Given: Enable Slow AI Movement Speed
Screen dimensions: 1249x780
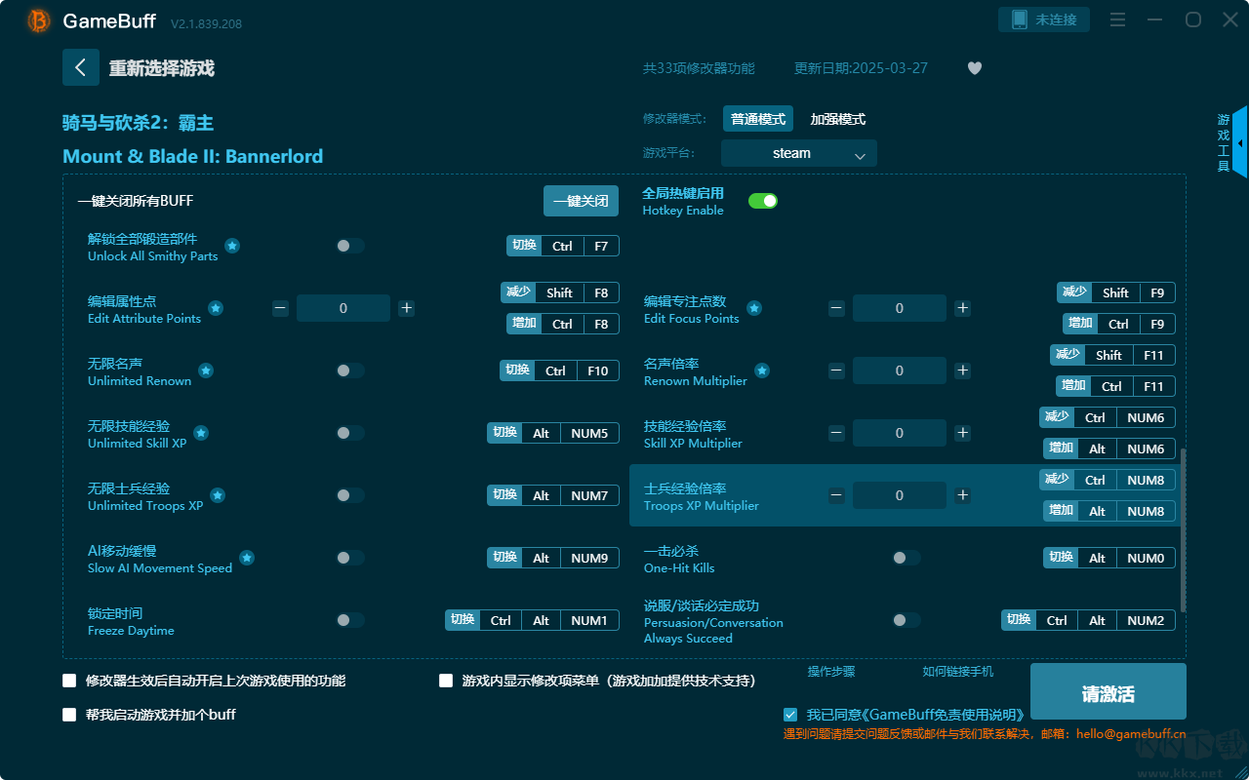Looking at the screenshot, I should tap(350, 558).
